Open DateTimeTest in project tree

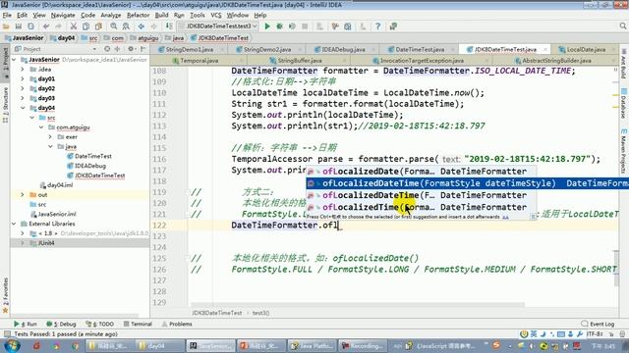tap(93, 156)
